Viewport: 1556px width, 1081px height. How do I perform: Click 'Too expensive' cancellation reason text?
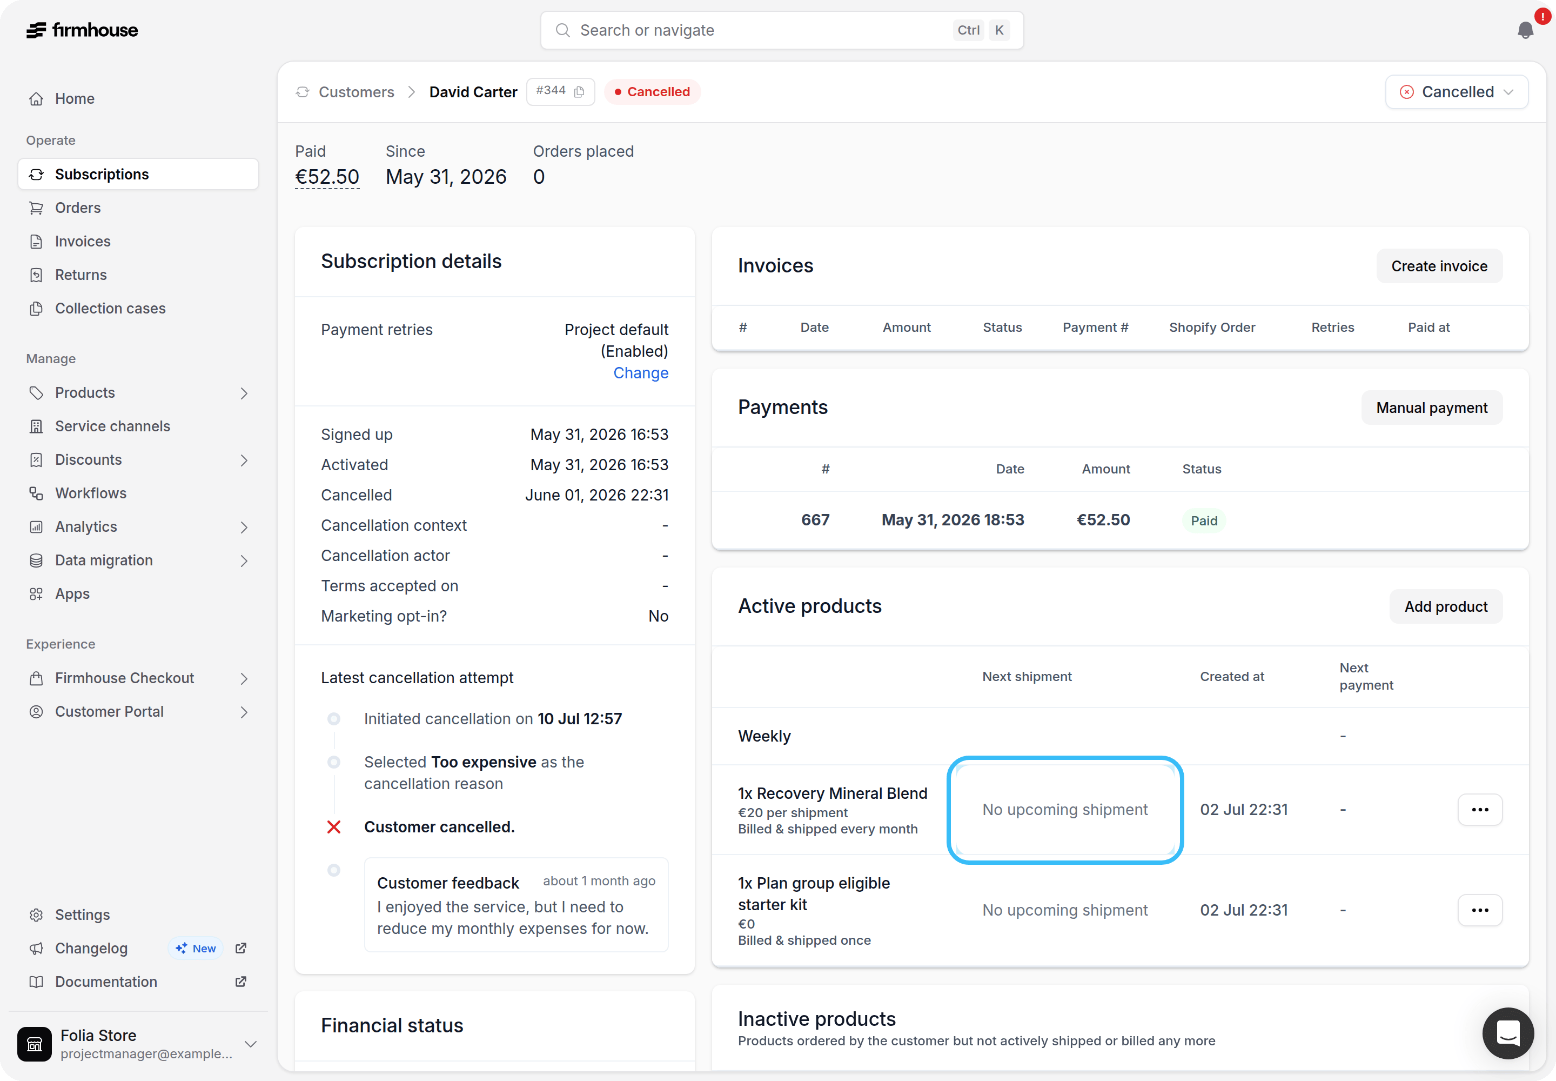pos(484,763)
